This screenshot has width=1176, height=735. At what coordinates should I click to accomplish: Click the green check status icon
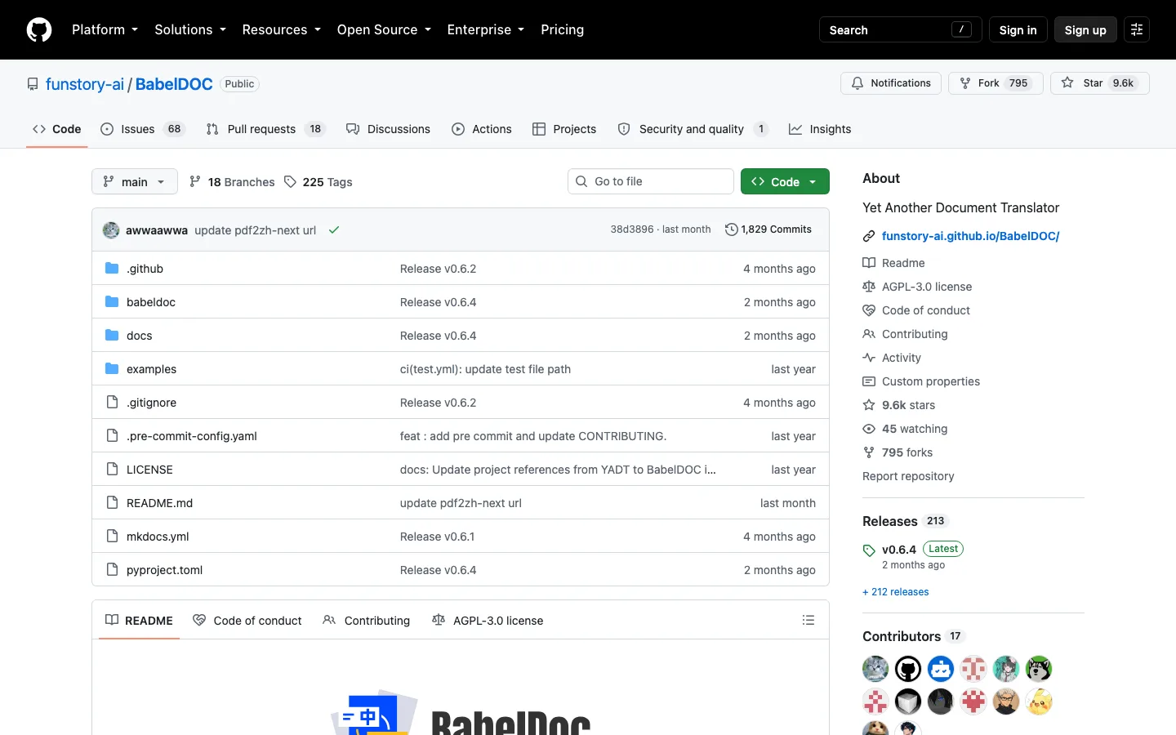334,230
